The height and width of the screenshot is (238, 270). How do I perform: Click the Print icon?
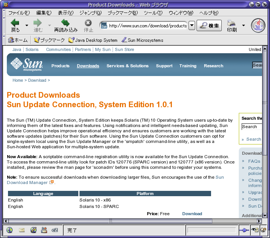coord(231,23)
